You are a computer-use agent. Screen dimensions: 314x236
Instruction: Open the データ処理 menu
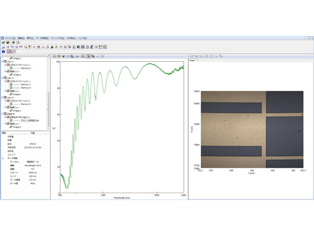click(x=42, y=38)
